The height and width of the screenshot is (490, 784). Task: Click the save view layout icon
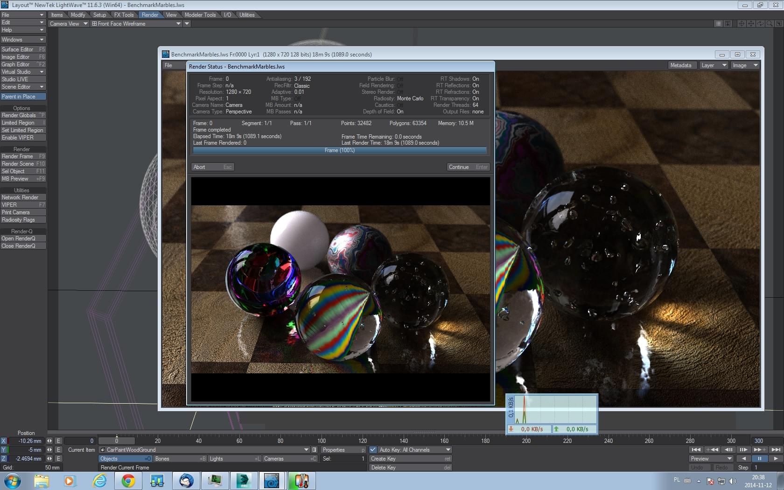tap(728, 24)
